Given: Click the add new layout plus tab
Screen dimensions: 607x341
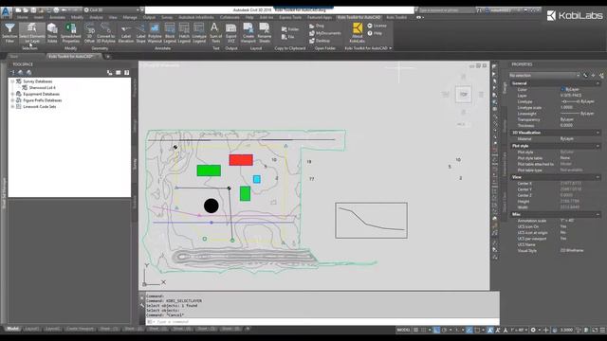Looking at the screenshot, I should pos(248,329).
